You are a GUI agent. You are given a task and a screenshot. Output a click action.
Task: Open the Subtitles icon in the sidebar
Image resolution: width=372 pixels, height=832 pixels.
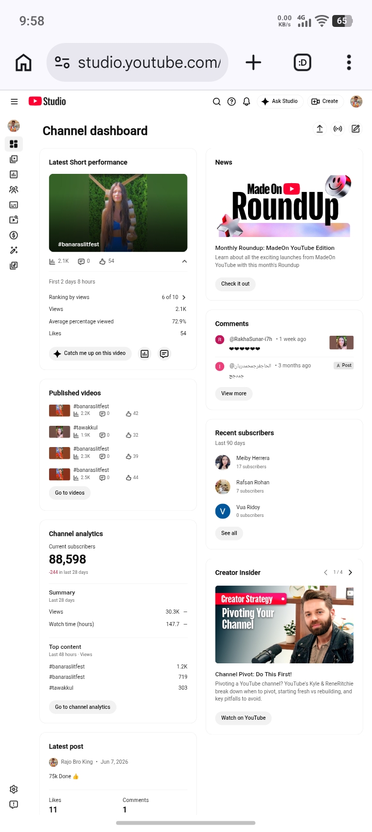point(14,205)
